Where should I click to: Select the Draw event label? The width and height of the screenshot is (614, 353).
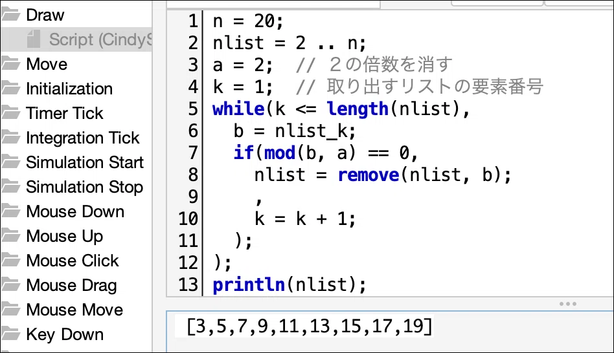tap(45, 16)
